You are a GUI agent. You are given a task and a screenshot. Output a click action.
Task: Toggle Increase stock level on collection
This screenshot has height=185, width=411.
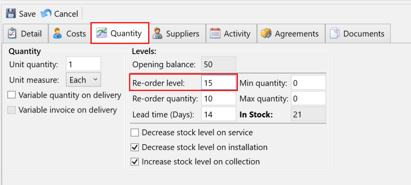click(x=135, y=162)
